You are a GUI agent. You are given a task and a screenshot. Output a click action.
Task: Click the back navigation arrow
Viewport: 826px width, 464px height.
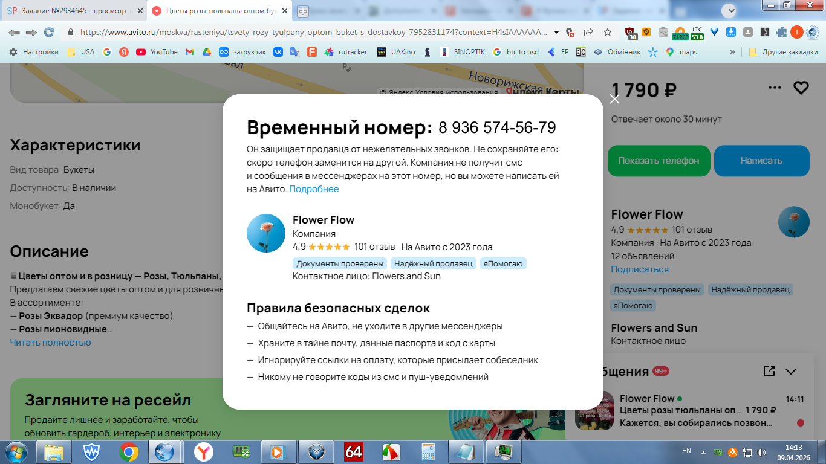[14, 32]
